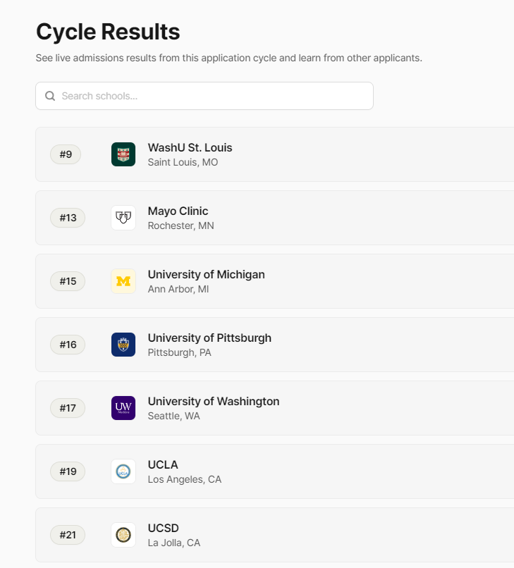Click the #9 rank badge
The image size is (514, 568).
pyautogui.click(x=66, y=154)
